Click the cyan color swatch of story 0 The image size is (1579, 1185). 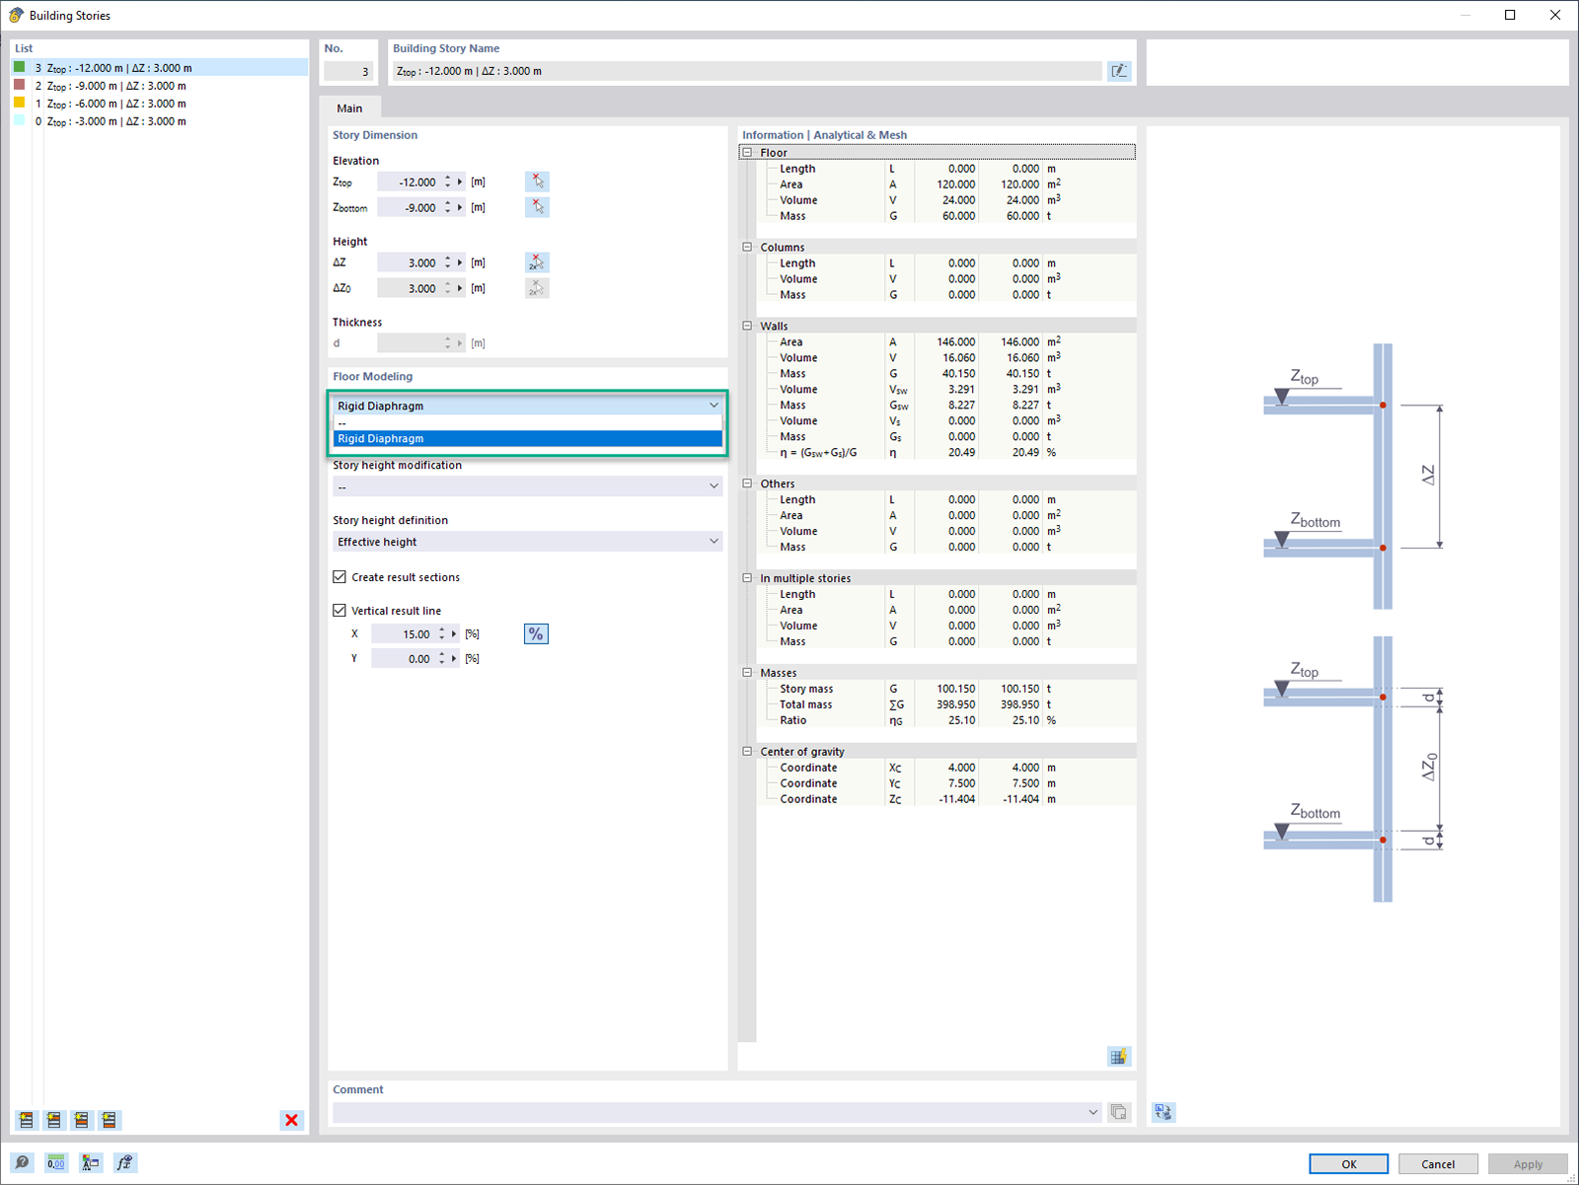[19, 120]
